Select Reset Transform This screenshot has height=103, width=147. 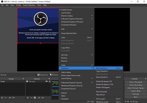coord(108,77)
